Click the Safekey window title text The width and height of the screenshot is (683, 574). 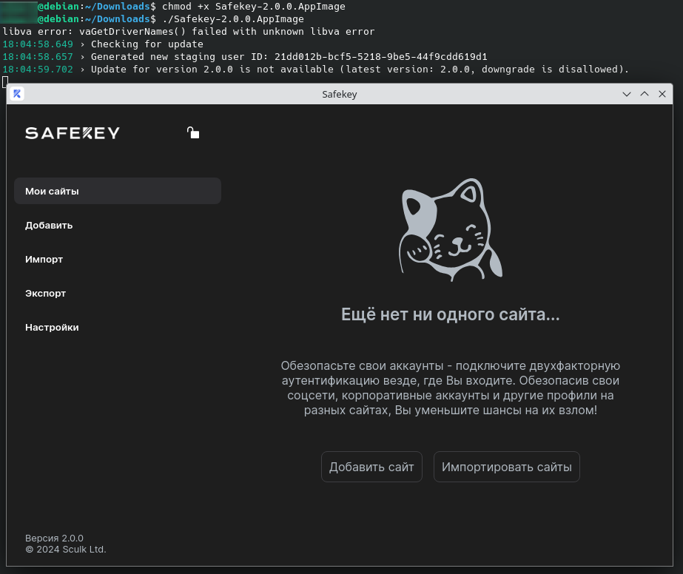(340, 94)
